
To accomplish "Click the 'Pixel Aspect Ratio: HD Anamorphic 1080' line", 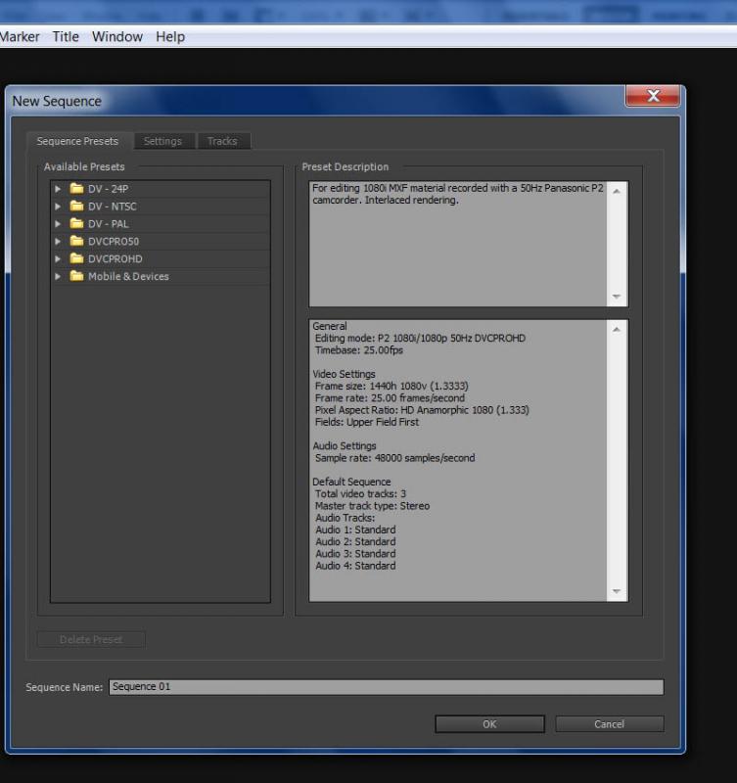I will click(423, 410).
